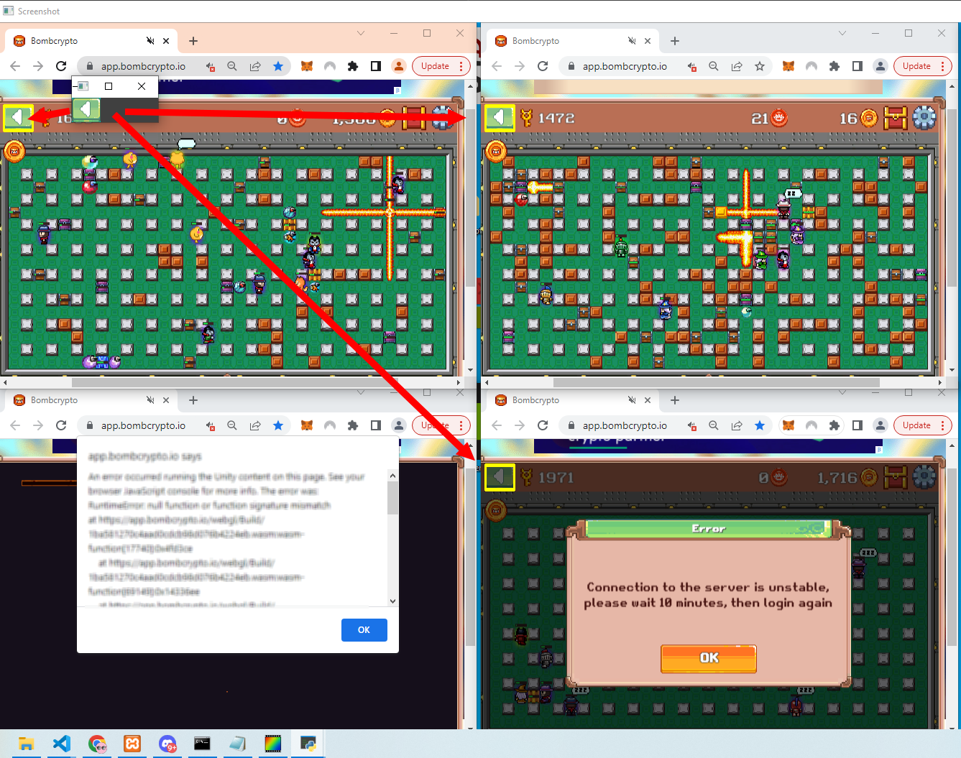
Task: Click blue OK on the JavaScript alert
Action: coord(364,630)
